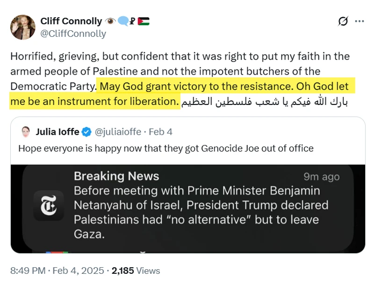Image resolution: width=374 pixels, height=286 pixels.
Task: Open the three-dot more options menu
Action: 359,21
